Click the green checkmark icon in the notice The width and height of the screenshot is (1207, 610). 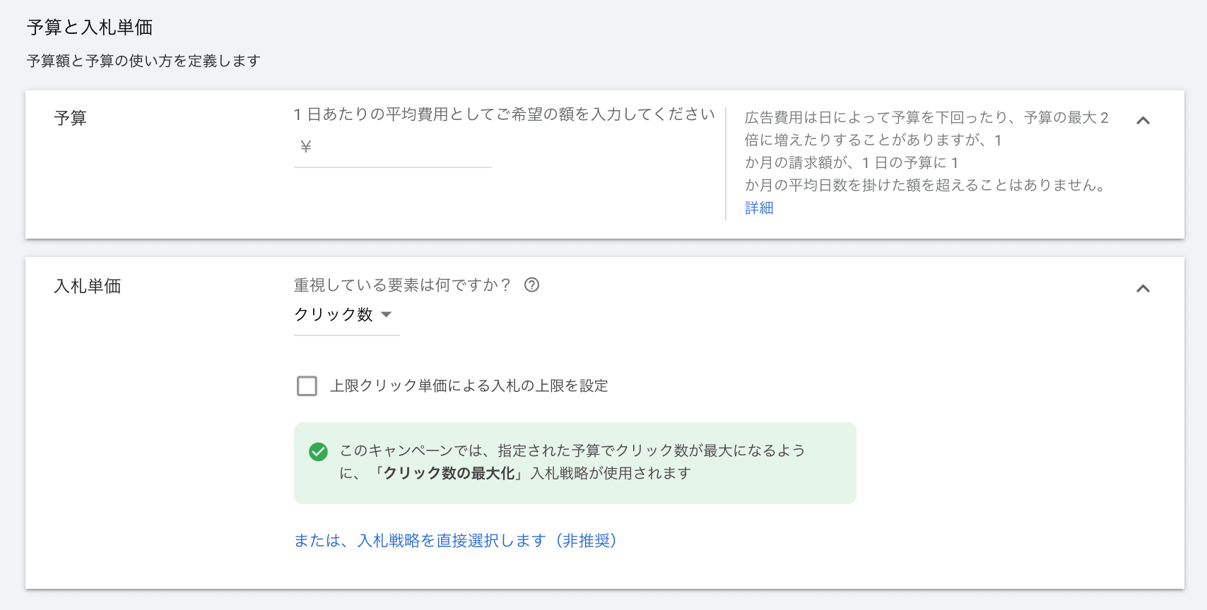pos(318,452)
